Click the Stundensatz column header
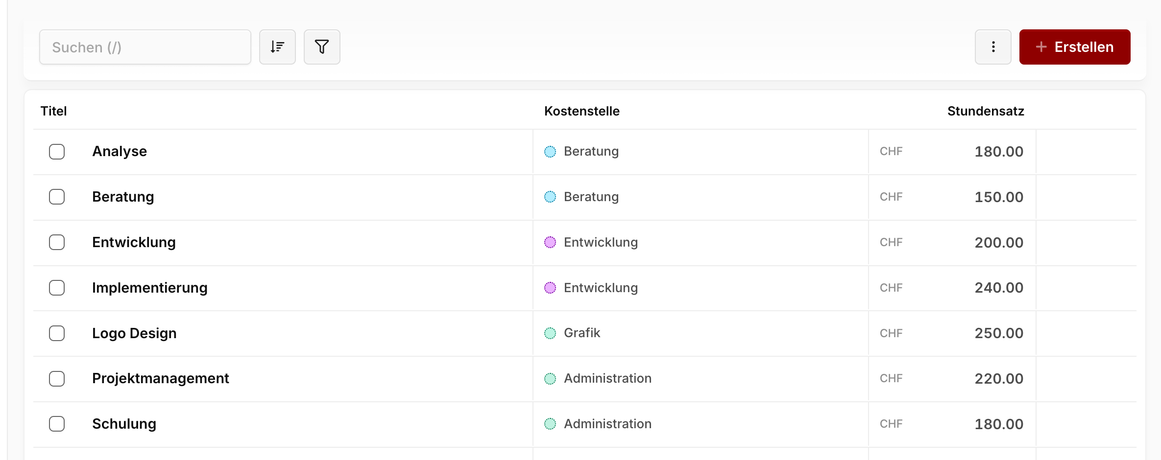The image size is (1161, 460). (x=986, y=111)
